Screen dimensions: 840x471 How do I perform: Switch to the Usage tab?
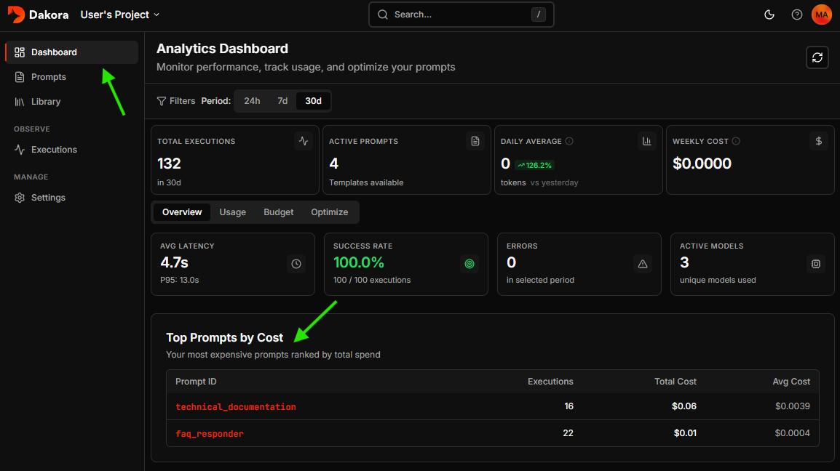(232, 212)
